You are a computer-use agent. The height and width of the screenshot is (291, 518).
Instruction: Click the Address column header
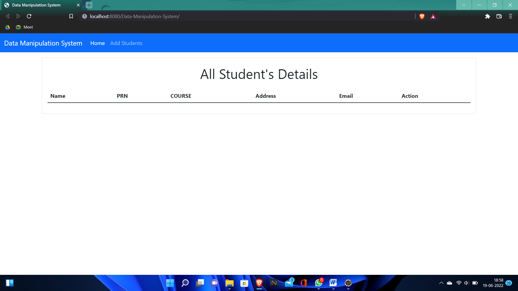click(265, 96)
